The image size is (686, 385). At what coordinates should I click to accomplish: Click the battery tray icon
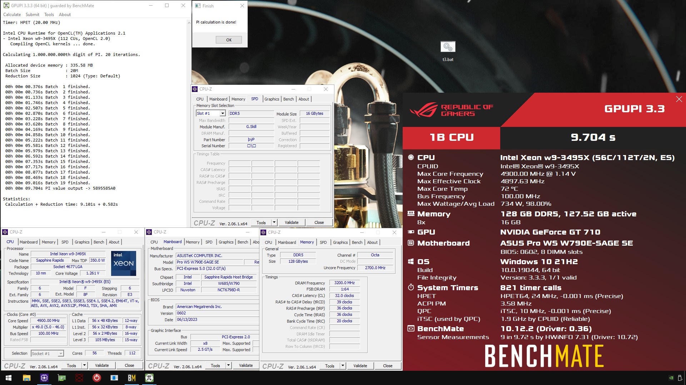click(x=680, y=378)
